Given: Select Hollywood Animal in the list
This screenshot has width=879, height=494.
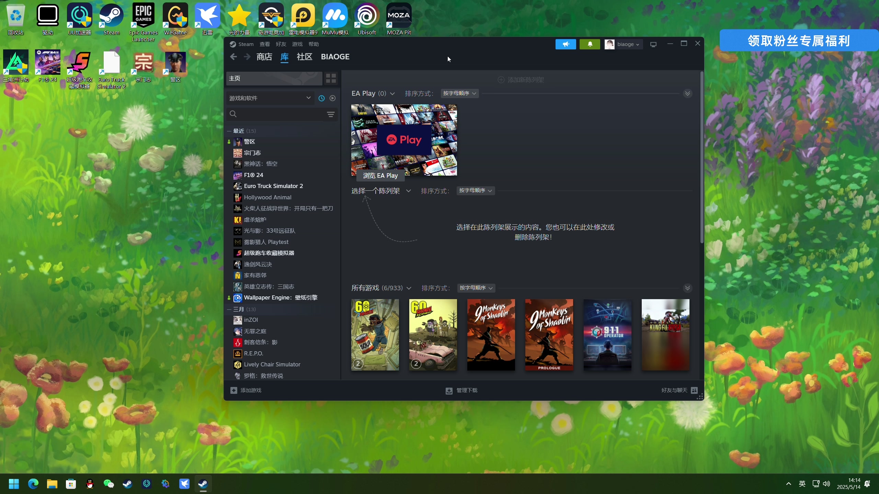Looking at the screenshot, I should [282, 197].
